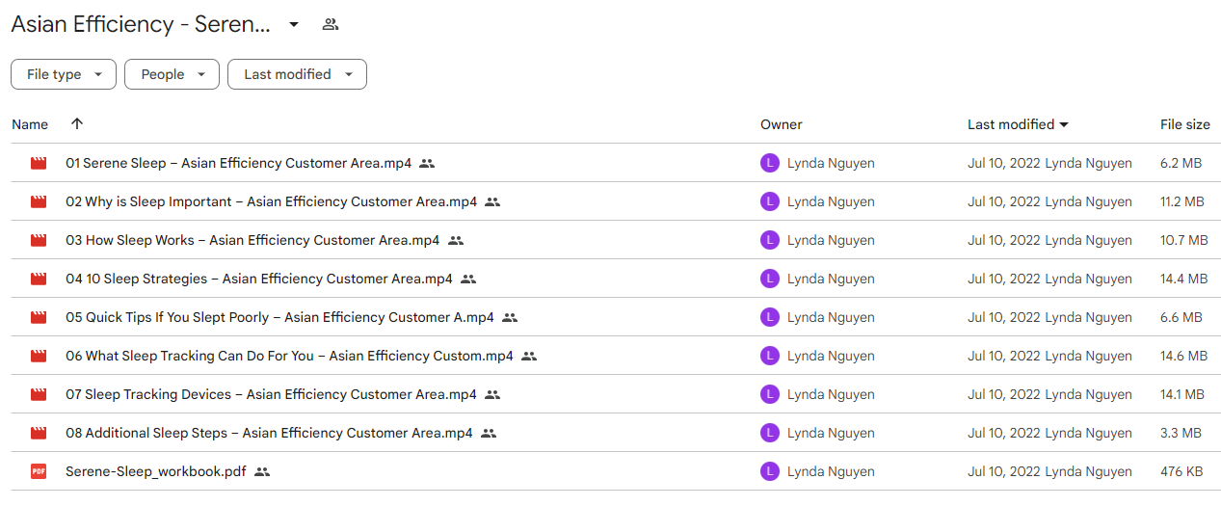
Task: Click 476 KB file size value
Action: pyautogui.click(x=1181, y=472)
